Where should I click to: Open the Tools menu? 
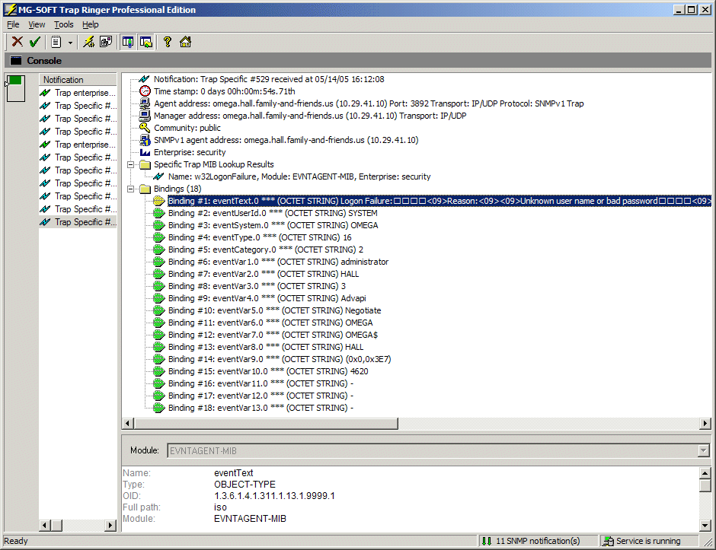64,24
